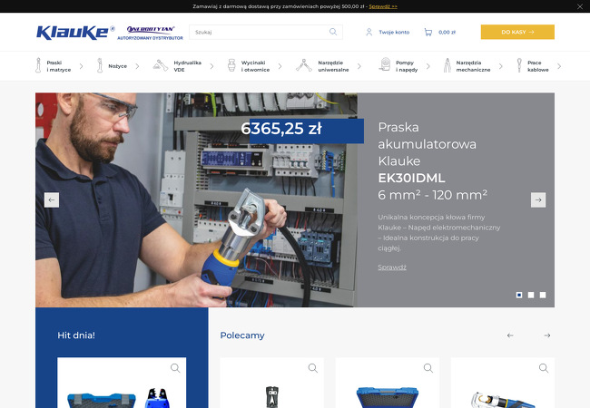Click the hero photo of electrician
The height and width of the screenshot is (408, 590).
(194, 199)
